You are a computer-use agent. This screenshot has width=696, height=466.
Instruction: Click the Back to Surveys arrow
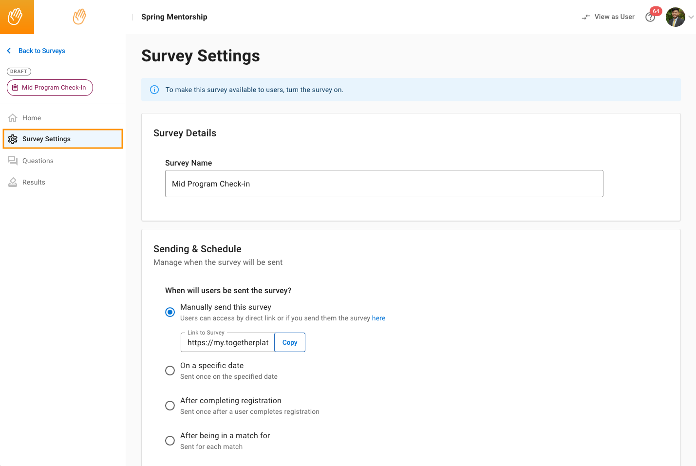pyautogui.click(x=9, y=51)
